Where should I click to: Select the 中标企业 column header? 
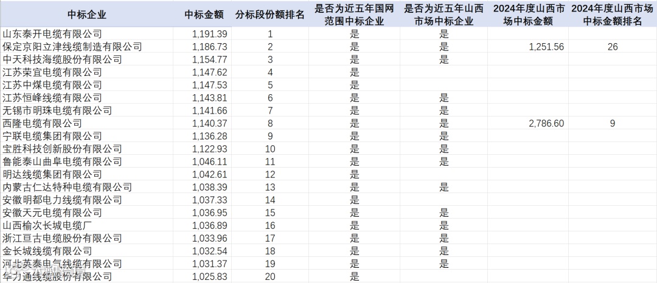click(x=87, y=15)
